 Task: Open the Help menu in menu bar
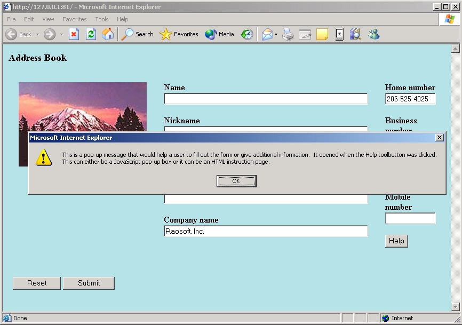click(122, 19)
